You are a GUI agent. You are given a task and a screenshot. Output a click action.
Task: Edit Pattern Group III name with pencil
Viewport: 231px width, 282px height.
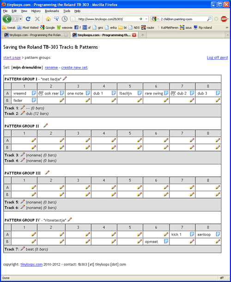pyautogui.click(x=47, y=172)
